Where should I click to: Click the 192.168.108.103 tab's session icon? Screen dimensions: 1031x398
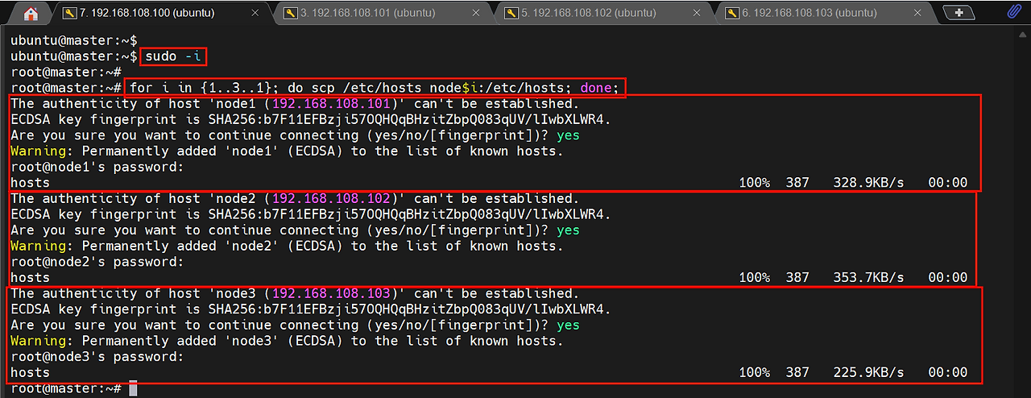(731, 14)
